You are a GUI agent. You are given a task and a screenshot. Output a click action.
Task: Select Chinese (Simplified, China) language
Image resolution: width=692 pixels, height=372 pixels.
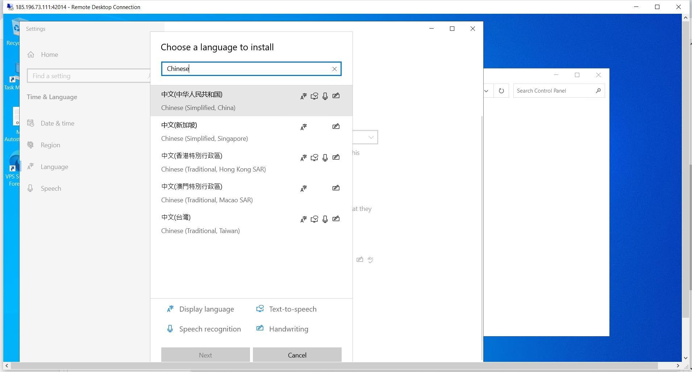251,101
